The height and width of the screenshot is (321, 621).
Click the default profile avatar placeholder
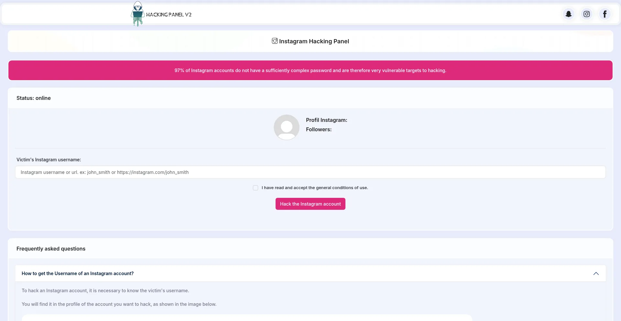[x=286, y=127]
